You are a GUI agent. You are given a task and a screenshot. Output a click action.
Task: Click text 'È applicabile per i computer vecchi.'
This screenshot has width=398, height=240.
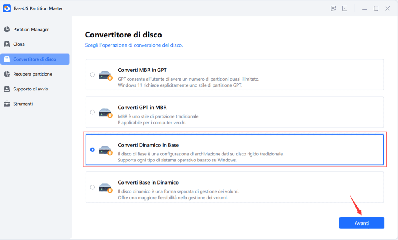(152, 122)
